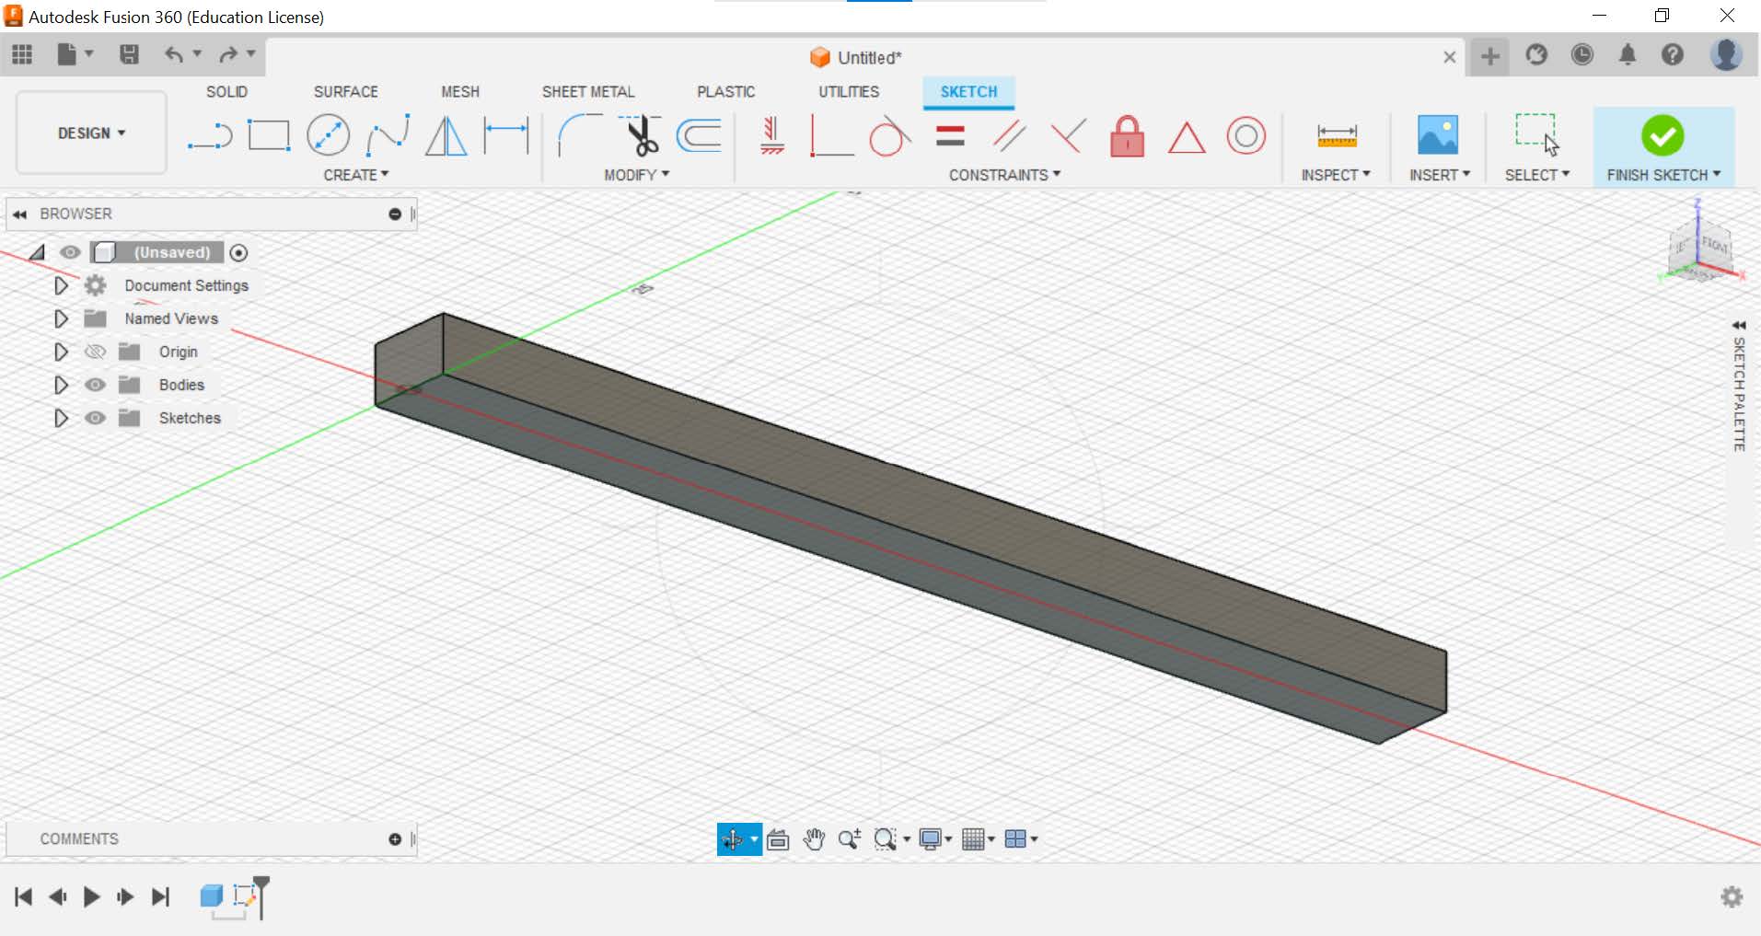Click the ViewCube in the canvas corner
Screen dimensions: 1761x936
(1699, 246)
